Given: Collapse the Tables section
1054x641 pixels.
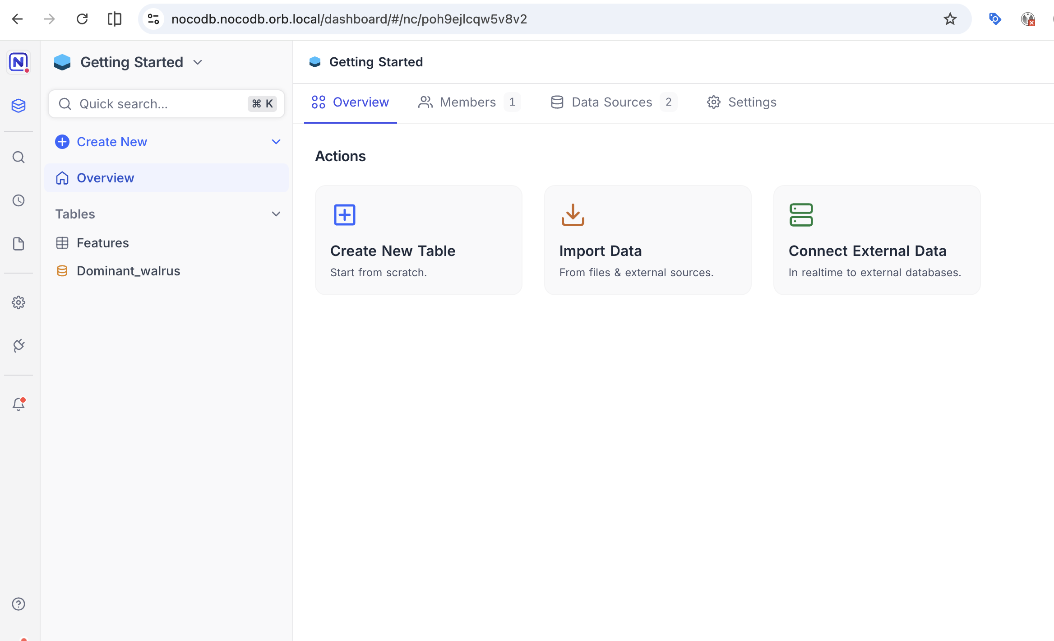Looking at the screenshot, I should pos(276,214).
